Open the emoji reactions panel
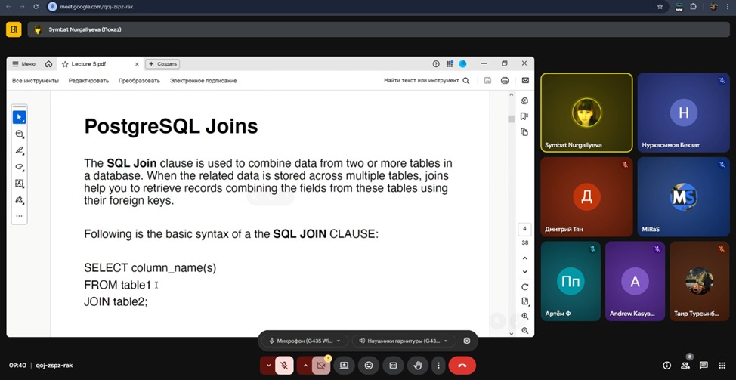 pos(369,366)
